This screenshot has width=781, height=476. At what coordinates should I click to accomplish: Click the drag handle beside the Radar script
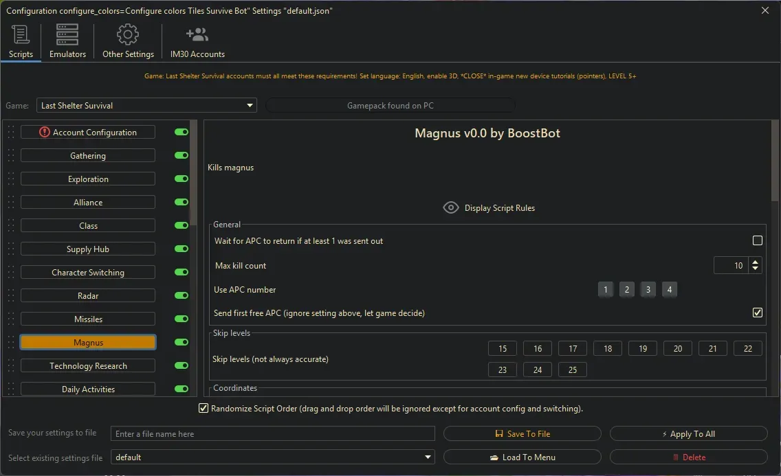coord(11,296)
